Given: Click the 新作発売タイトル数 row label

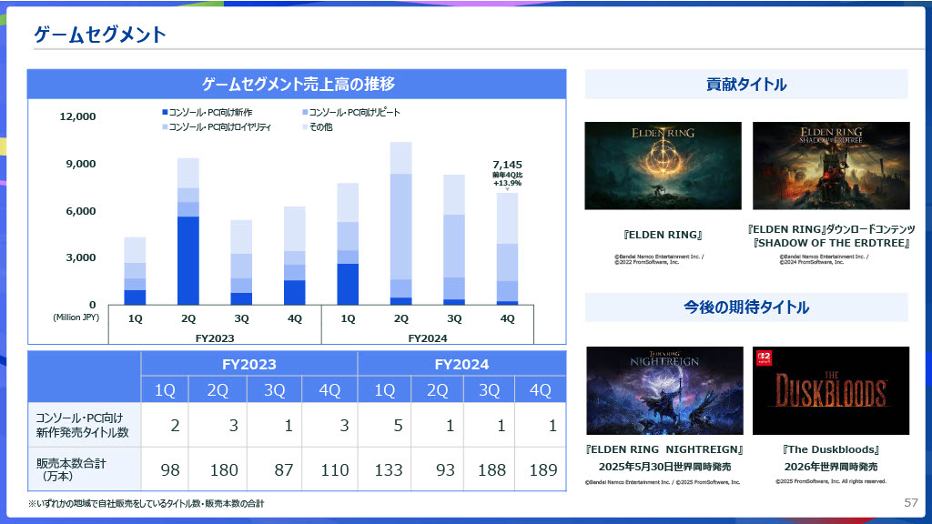Looking at the screenshot, I should [x=83, y=426].
